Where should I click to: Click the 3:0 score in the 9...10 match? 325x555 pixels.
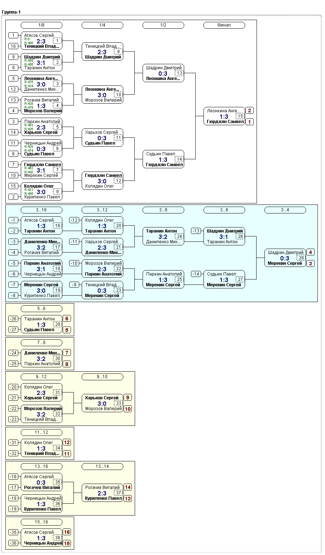pos(102,404)
